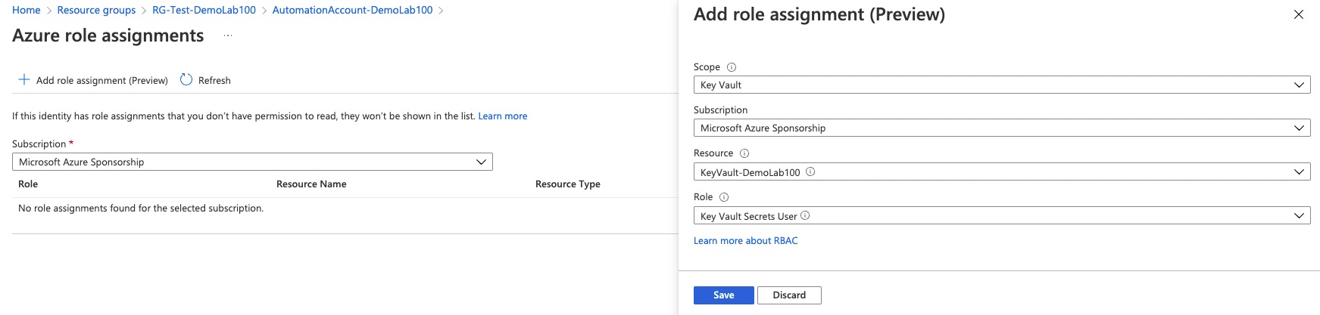1320x315 pixels.
Task: Open the ellipsis menu beside Azure role assignments
Action: pyautogui.click(x=228, y=36)
